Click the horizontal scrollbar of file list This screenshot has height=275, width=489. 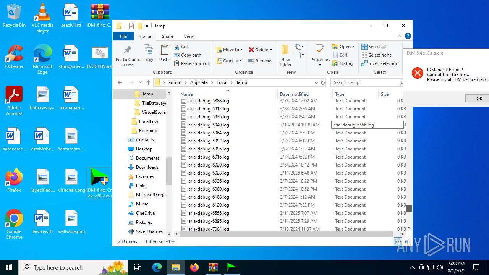[287, 234]
